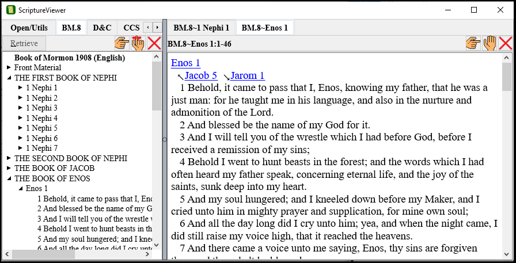
Task: Expand the Front Material tree node
Action: pos(9,68)
